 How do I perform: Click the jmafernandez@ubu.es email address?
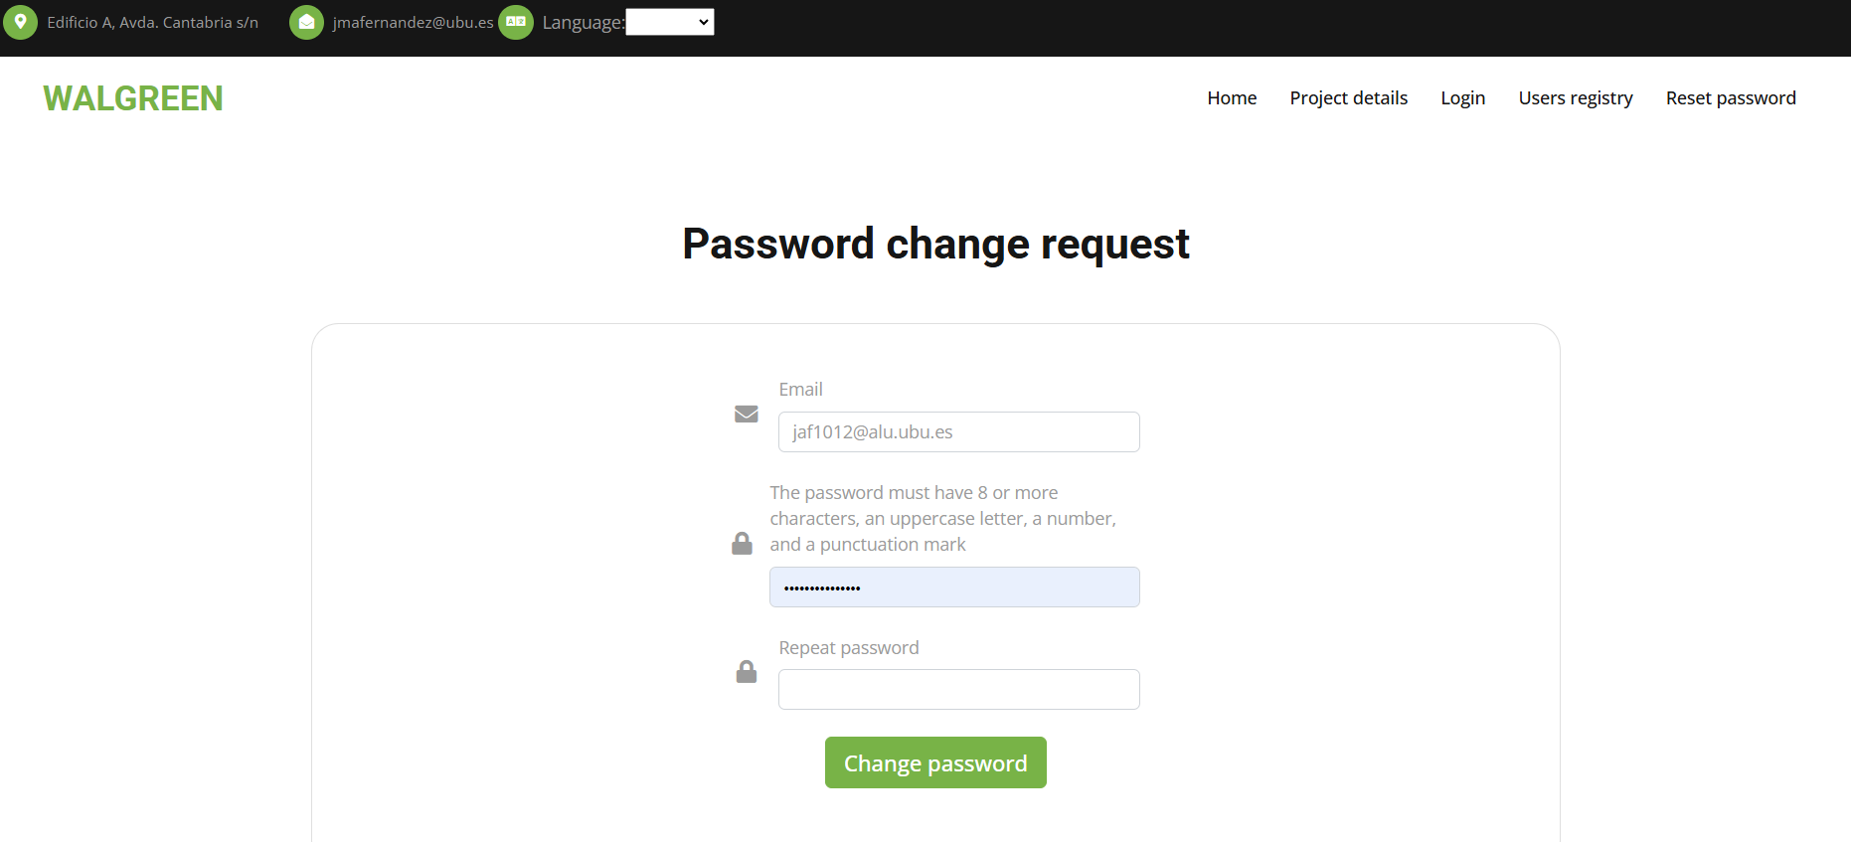tap(413, 22)
